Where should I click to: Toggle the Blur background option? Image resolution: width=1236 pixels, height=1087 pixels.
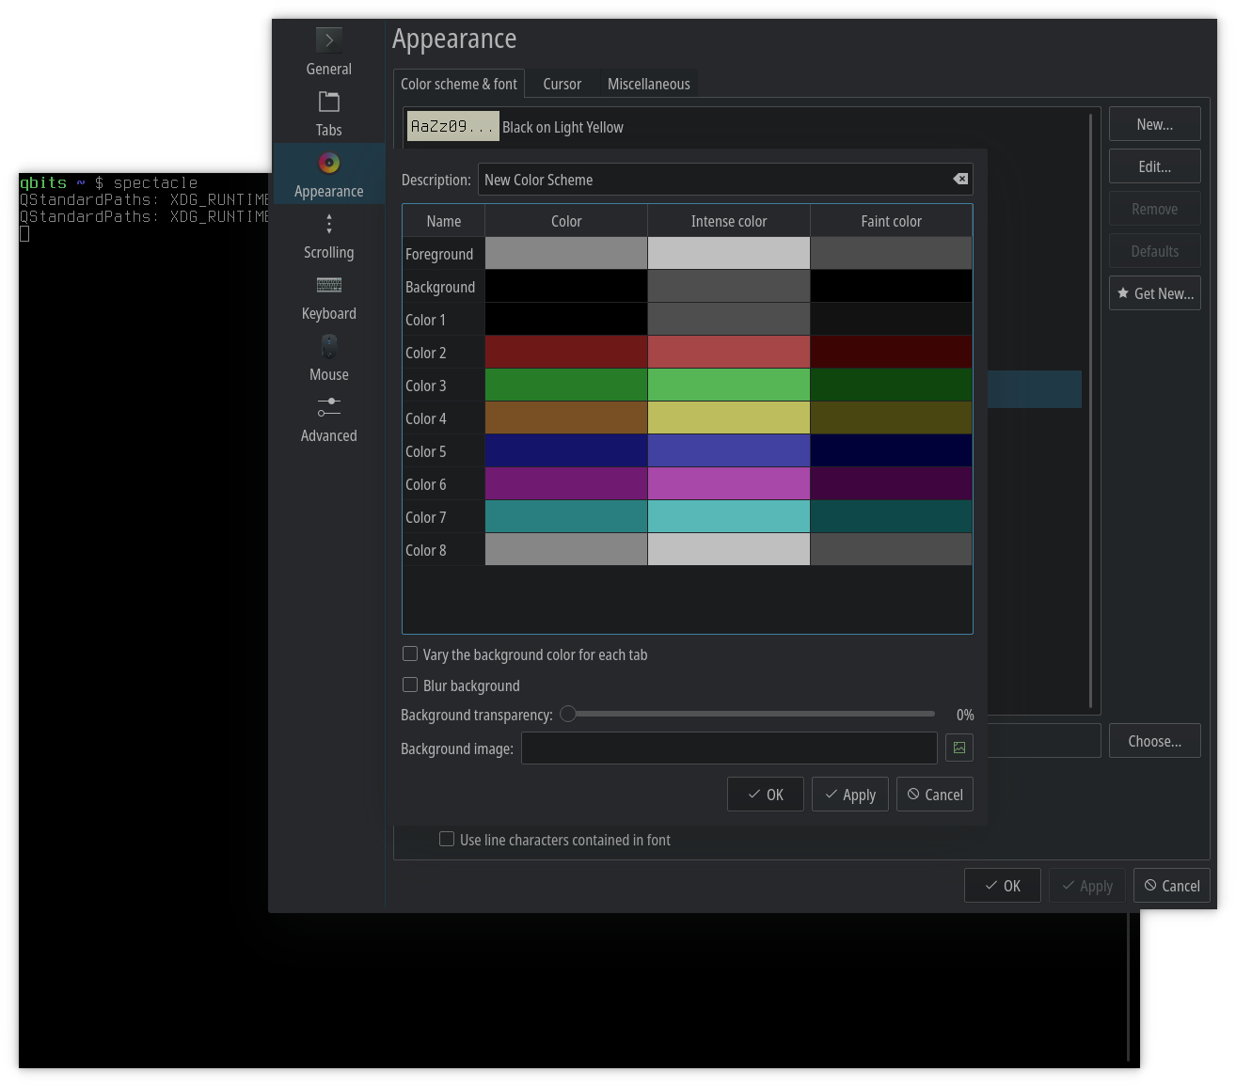pos(410,685)
